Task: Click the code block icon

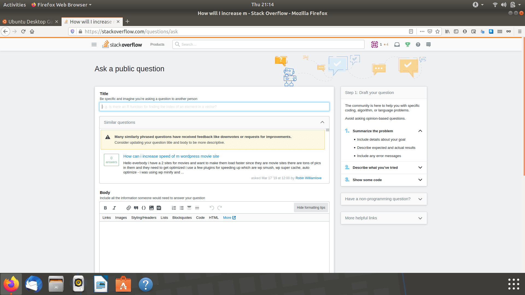Action: 159,208
